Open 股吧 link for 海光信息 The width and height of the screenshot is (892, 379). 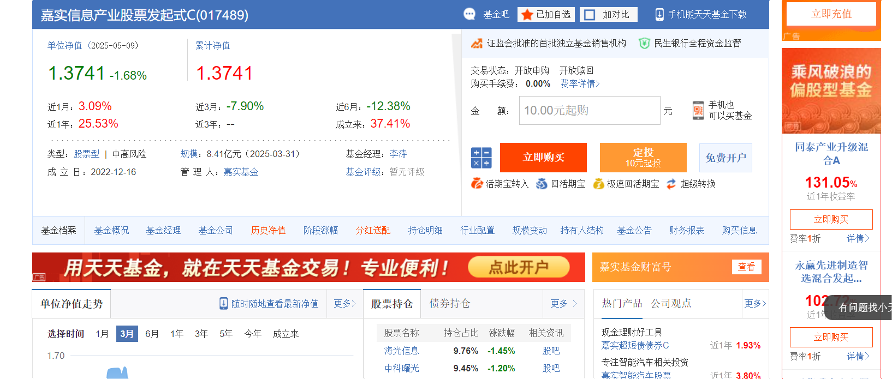(551, 351)
